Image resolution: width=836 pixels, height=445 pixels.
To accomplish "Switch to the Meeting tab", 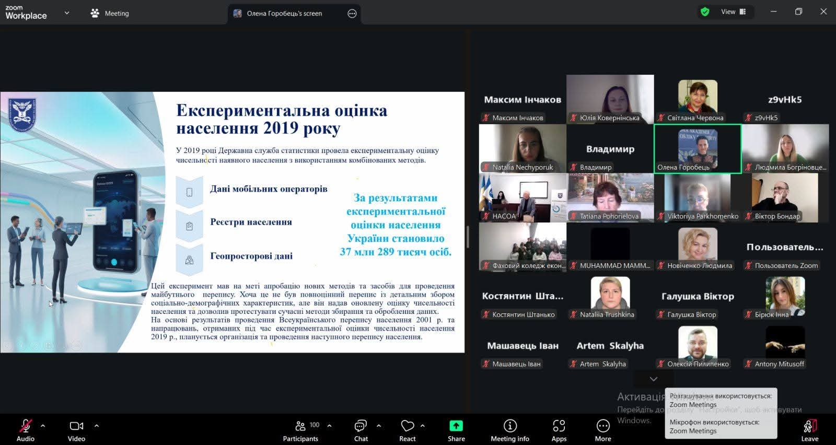I will pyautogui.click(x=110, y=14).
